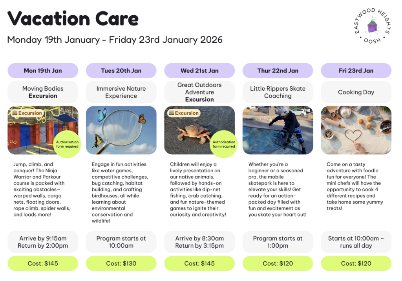The width and height of the screenshot is (402, 281).
Task: Click the Eastwood Heights OOSH logo
Action: (372, 26)
